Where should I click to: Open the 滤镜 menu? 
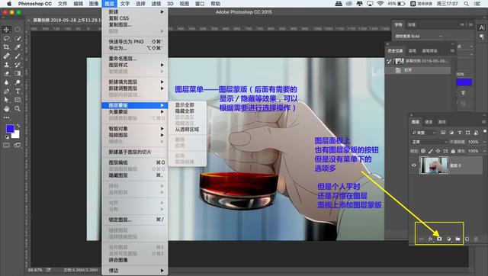pos(156,4)
